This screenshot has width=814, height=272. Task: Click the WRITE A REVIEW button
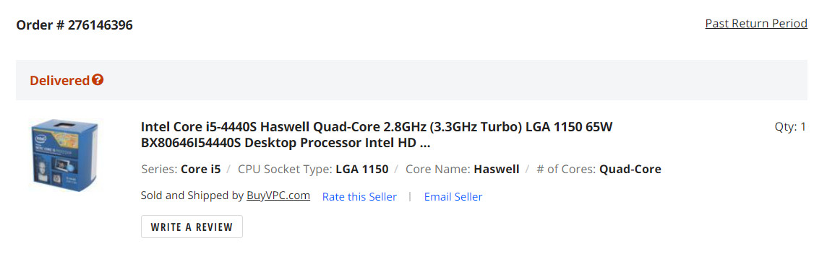pos(192,227)
